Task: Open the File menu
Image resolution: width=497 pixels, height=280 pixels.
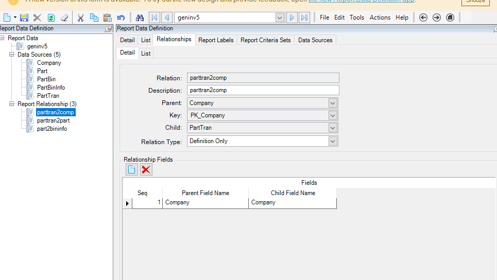Action: click(x=324, y=17)
